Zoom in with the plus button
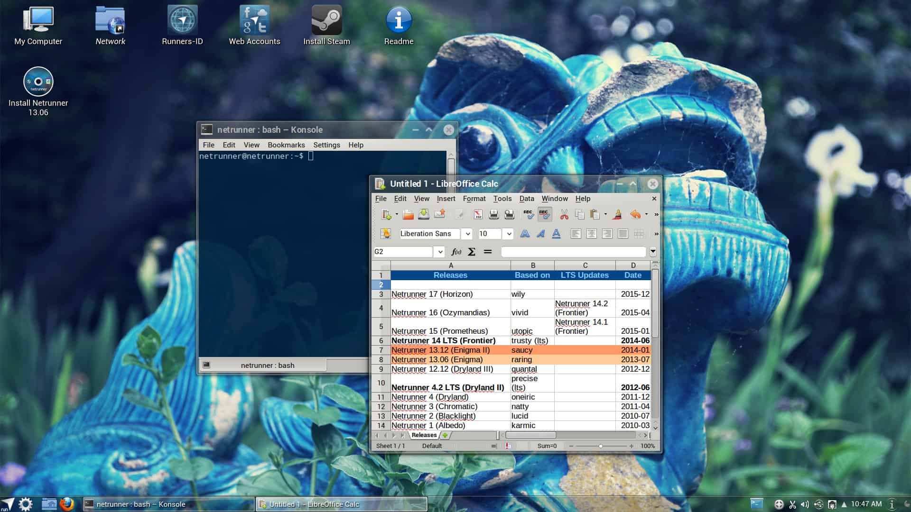The height and width of the screenshot is (512, 911). (x=631, y=446)
